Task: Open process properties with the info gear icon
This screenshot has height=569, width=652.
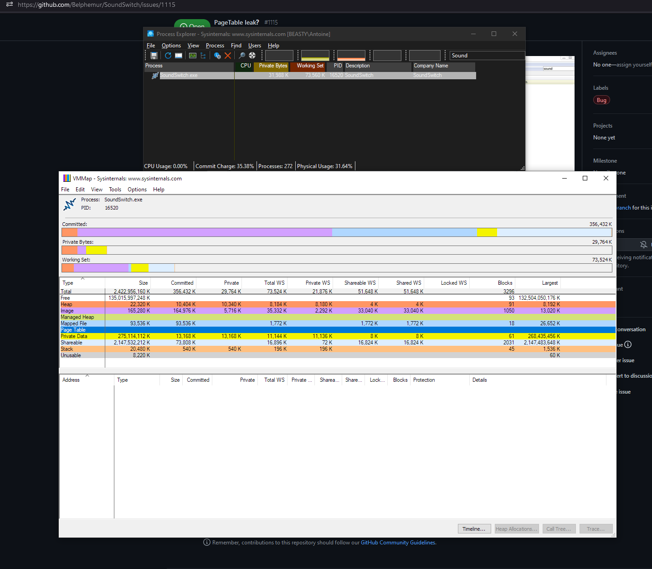Action: pos(217,56)
